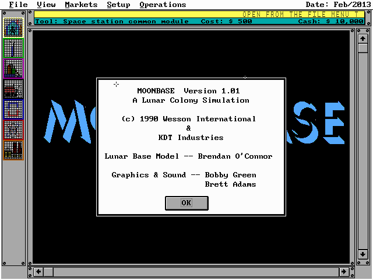Click the Date: Feb/2013 indicator
373x280 pixels.
point(339,5)
